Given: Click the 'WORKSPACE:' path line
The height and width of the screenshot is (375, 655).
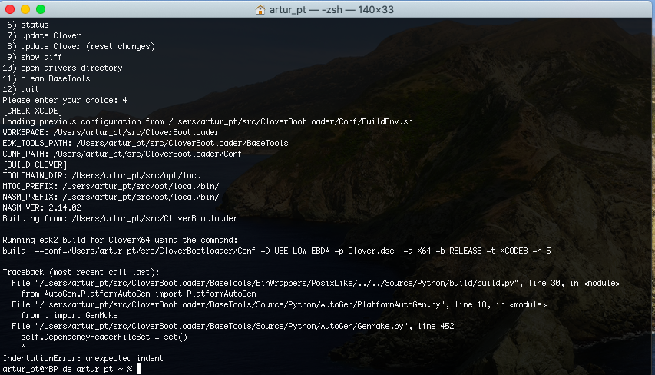Looking at the screenshot, I should click(111, 132).
